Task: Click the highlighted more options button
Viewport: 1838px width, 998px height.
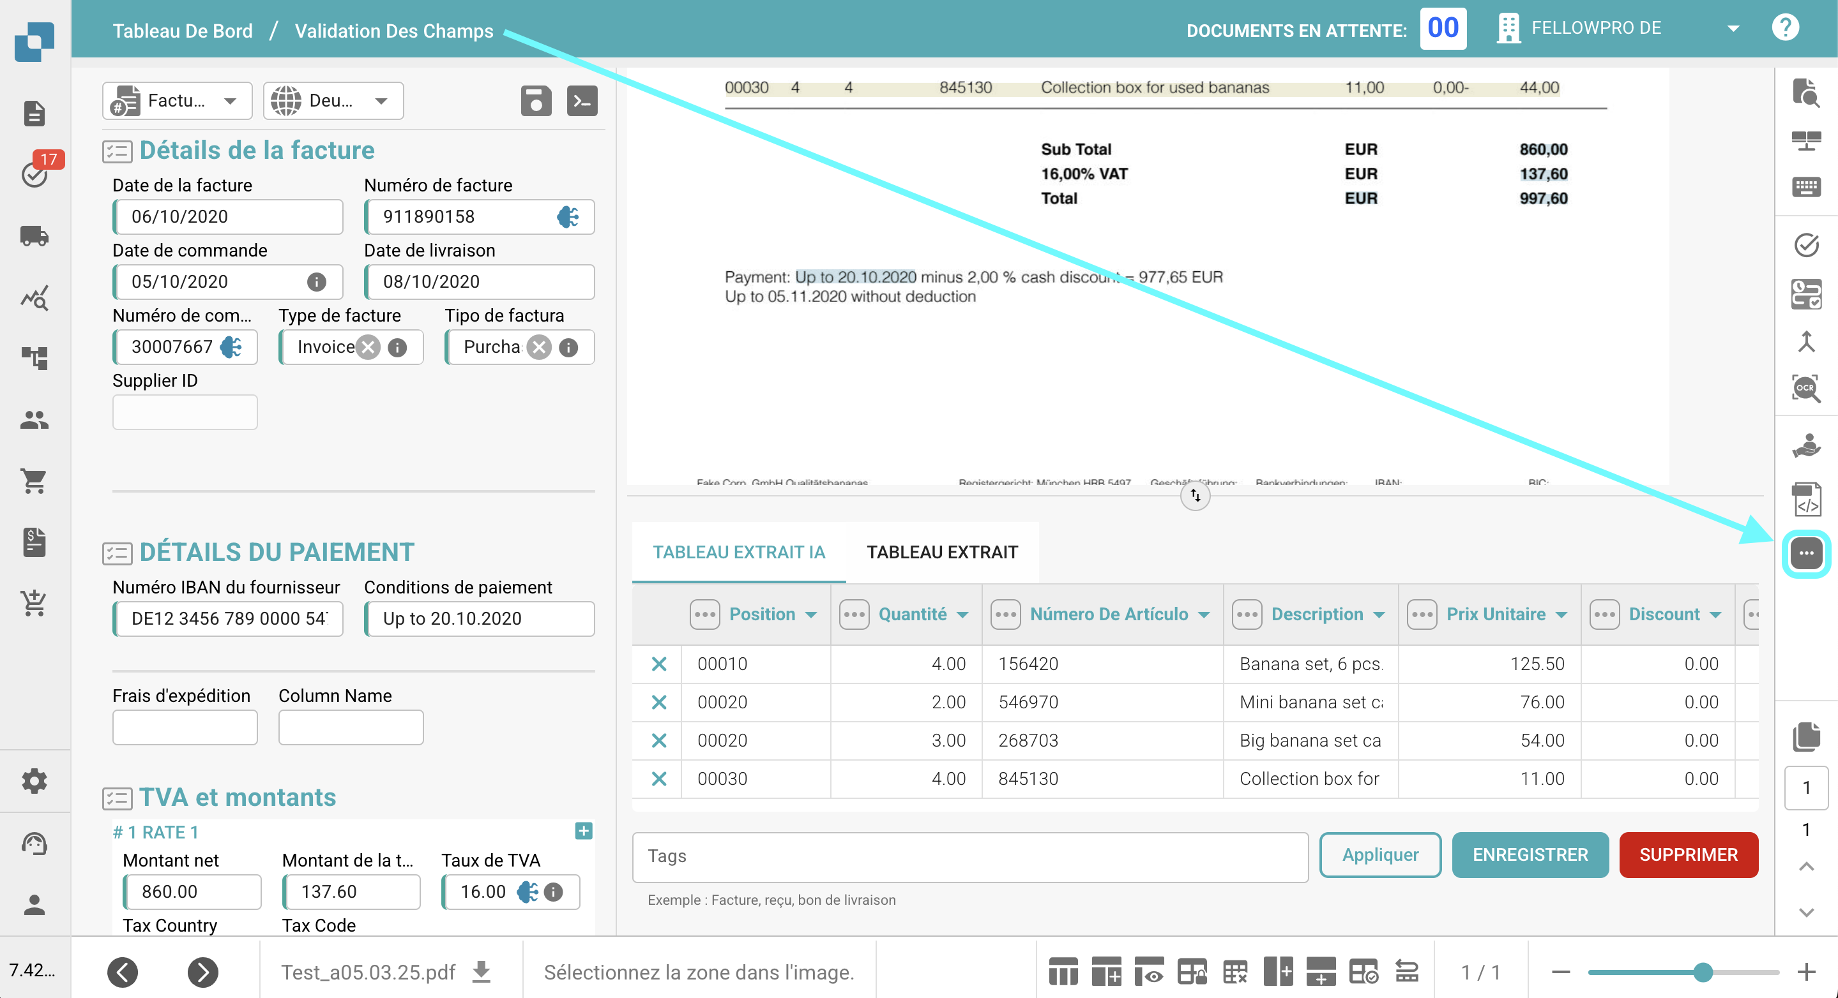Action: [x=1806, y=553]
